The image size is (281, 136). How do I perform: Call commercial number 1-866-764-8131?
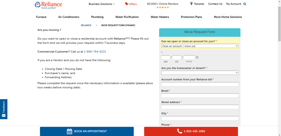95,52
